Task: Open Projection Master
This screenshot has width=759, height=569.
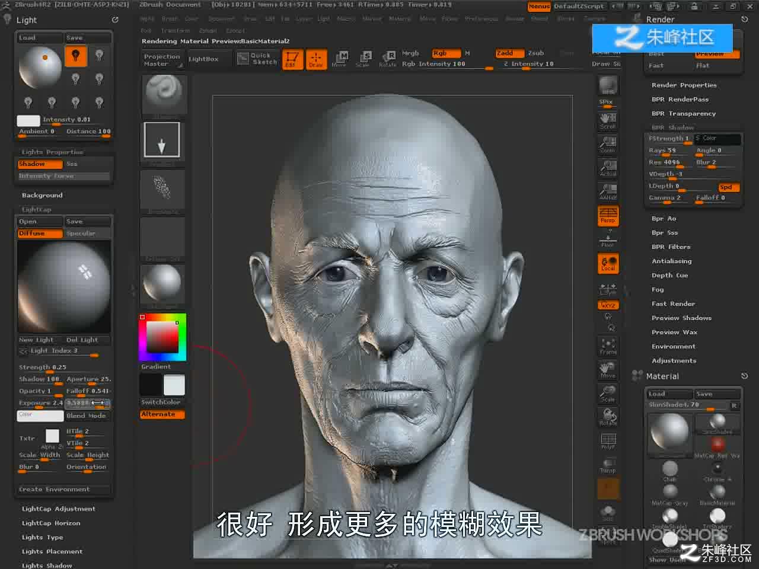Action: point(161,60)
